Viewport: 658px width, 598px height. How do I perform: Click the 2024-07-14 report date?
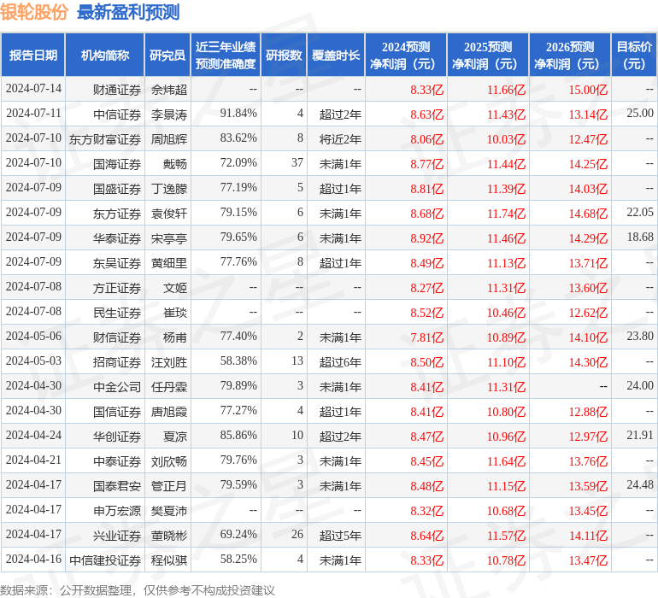(x=33, y=89)
